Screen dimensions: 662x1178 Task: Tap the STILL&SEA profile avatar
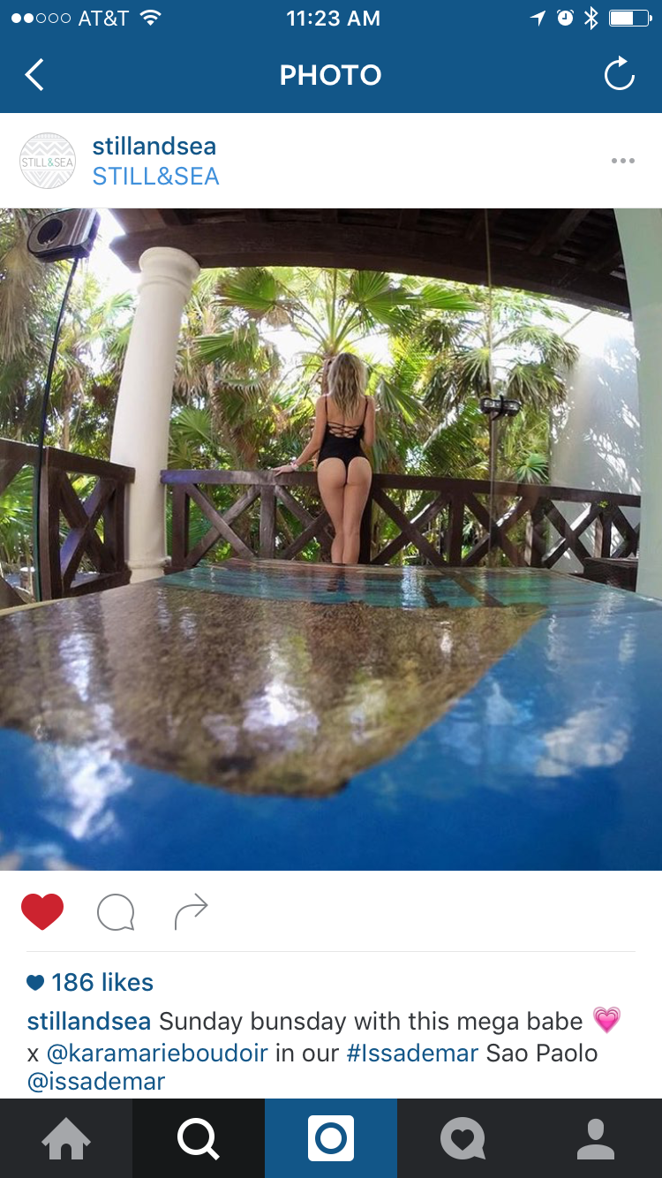click(x=48, y=161)
